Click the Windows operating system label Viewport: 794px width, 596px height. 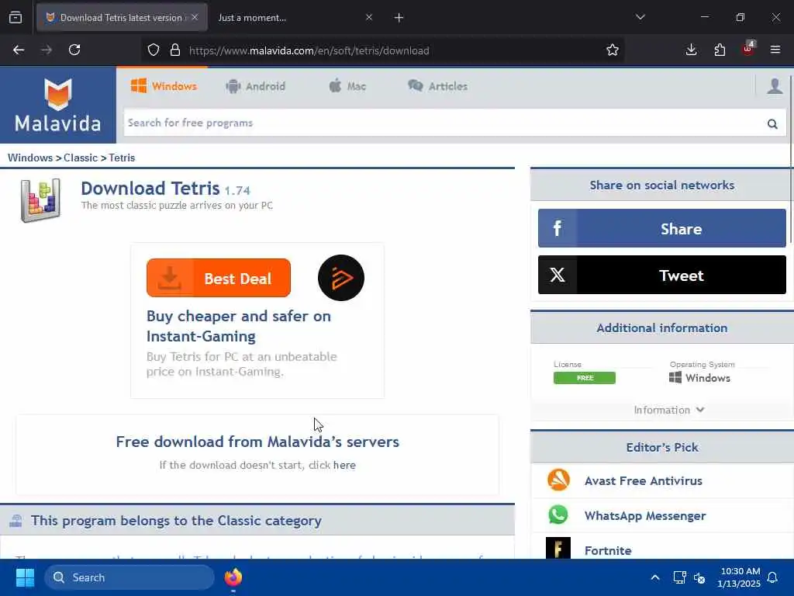click(700, 378)
